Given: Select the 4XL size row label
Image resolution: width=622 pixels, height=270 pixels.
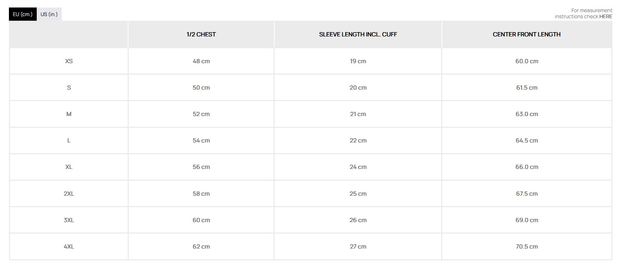Looking at the screenshot, I should click(x=69, y=246).
